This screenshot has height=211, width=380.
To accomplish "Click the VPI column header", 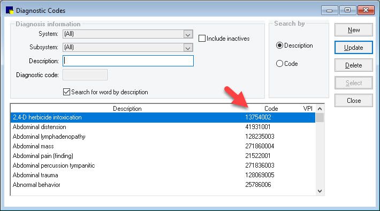I will pyautogui.click(x=308, y=108).
